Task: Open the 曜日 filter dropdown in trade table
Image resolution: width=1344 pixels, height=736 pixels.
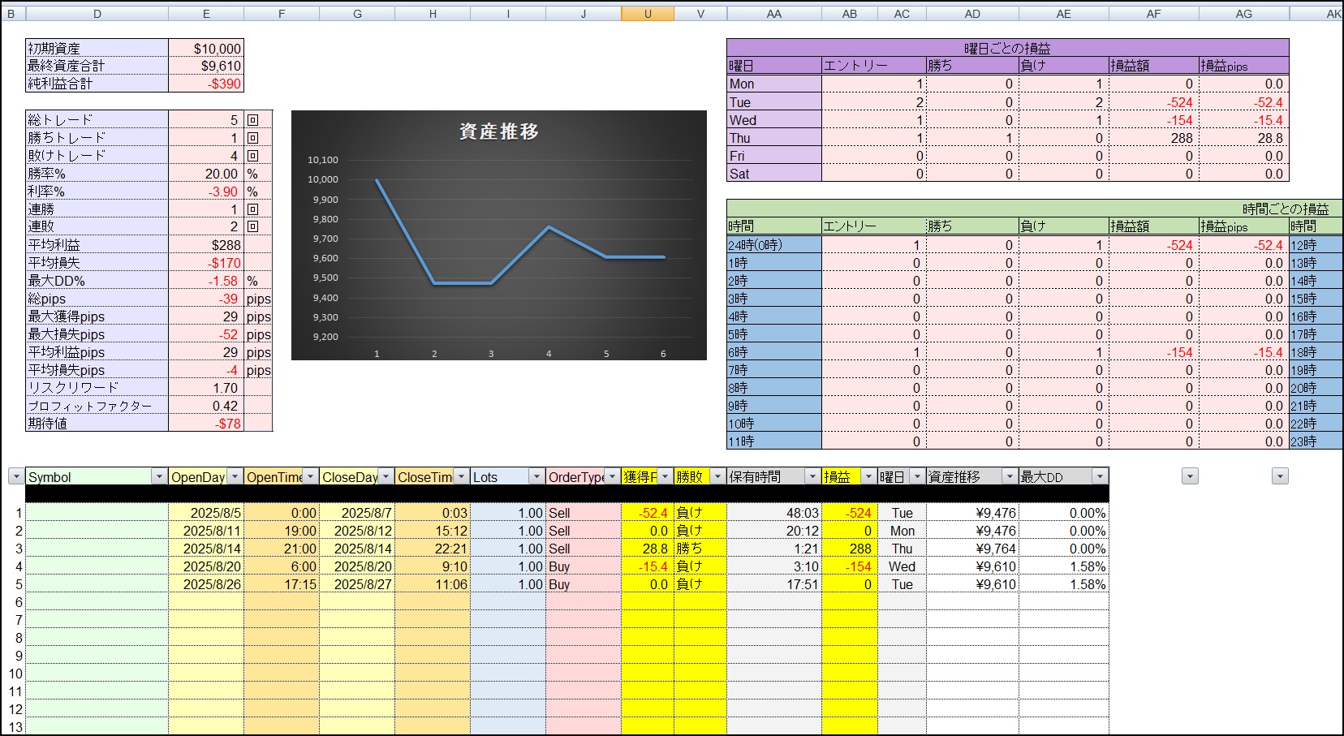Action: click(917, 477)
